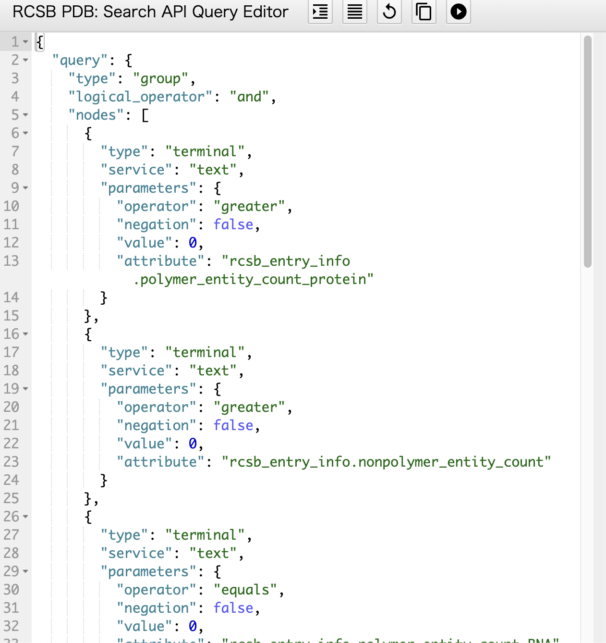Click the false value on line 31
The width and height of the screenshot is (606, 643).
[x=233, y=608]
